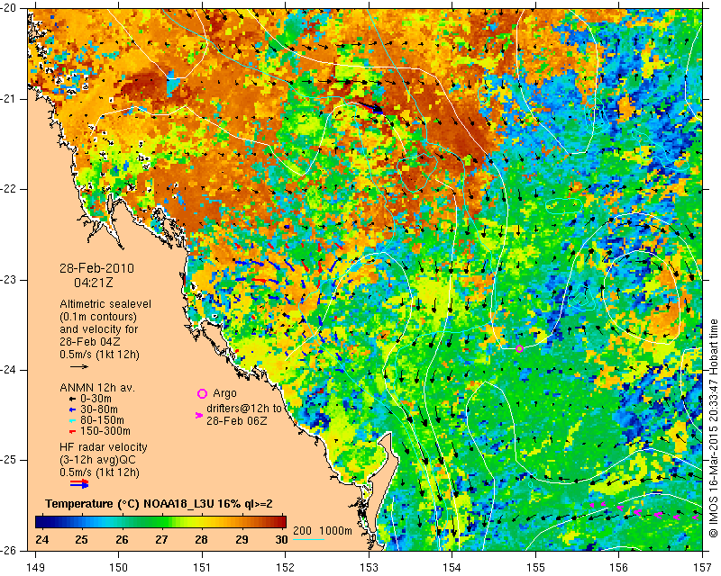721x576 pixels.
Task: Click the '(3-12h avg)QC' legend text
Action: 97,460
